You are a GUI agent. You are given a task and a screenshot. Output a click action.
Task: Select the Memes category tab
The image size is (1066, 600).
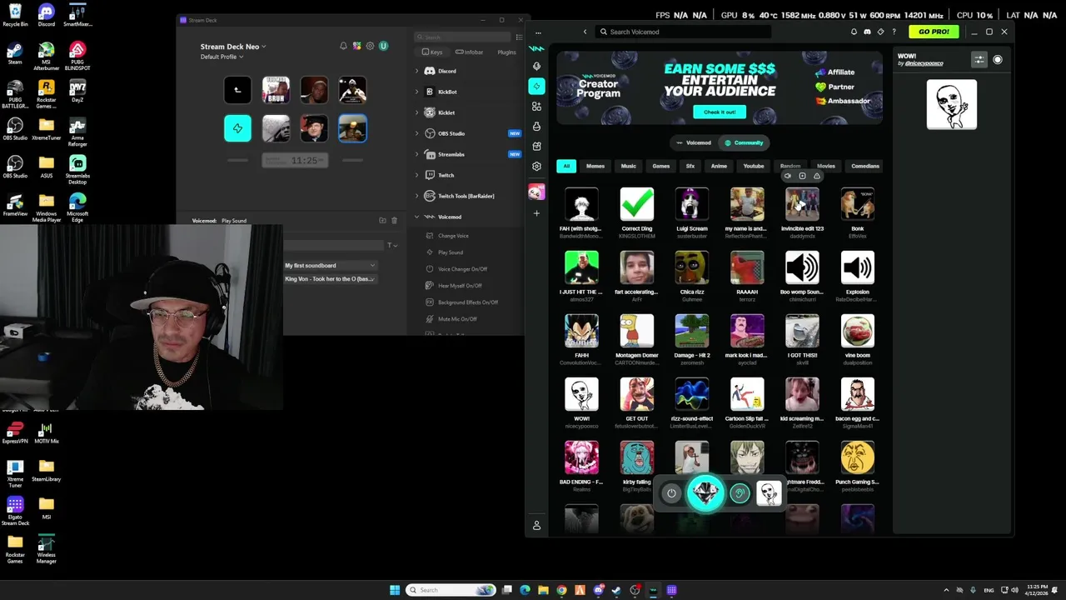tap(595, 166)
